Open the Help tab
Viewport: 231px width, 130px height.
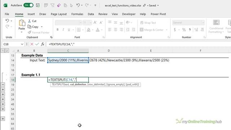143,14
